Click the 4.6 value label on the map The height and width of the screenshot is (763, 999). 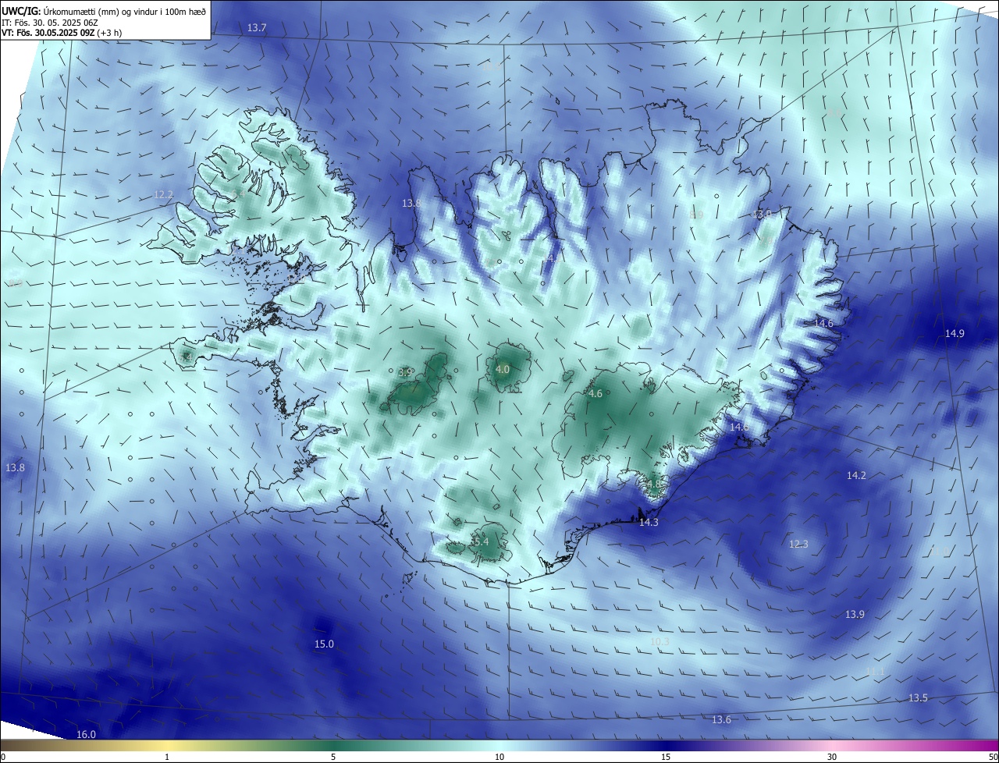coord(595,394)
